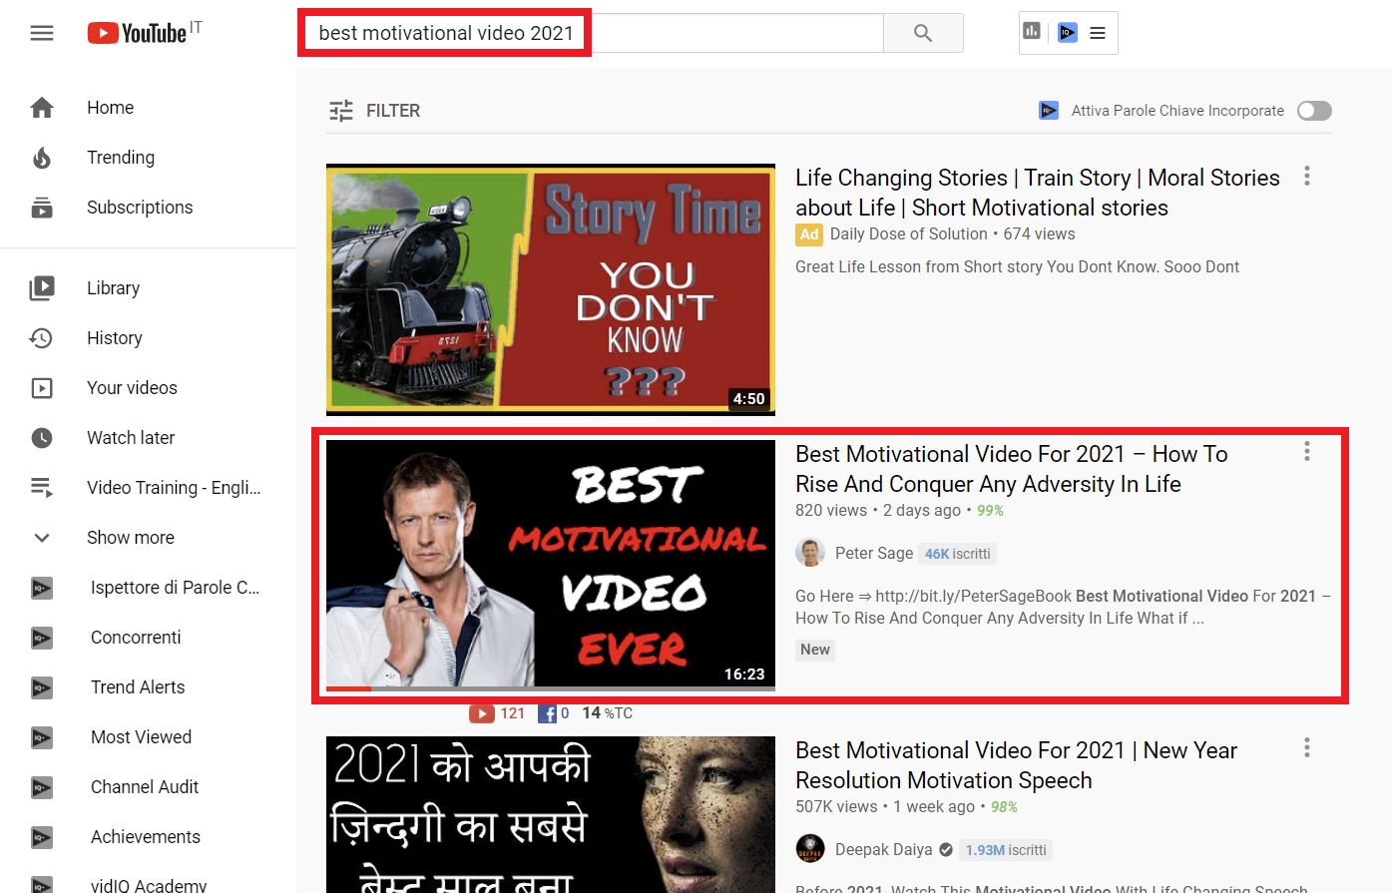Open Best Motivational Video How To Rise title

coord(1012,469)
